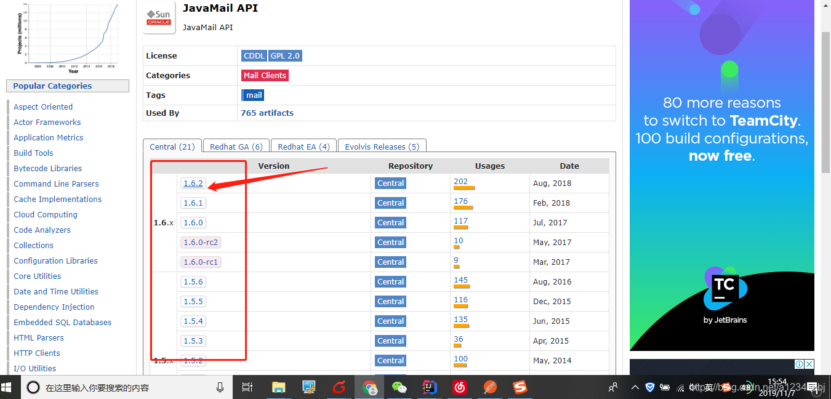Open the 765 artifacts link
831x399 pixels.
(x=267, y=113)
